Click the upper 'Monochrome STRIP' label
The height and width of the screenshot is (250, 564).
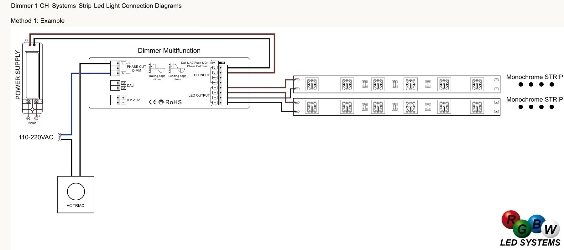pos(535,77)
